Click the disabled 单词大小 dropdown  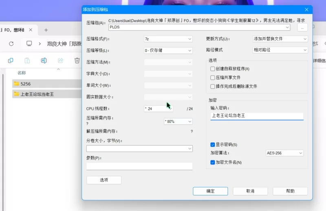pos(168,86)
